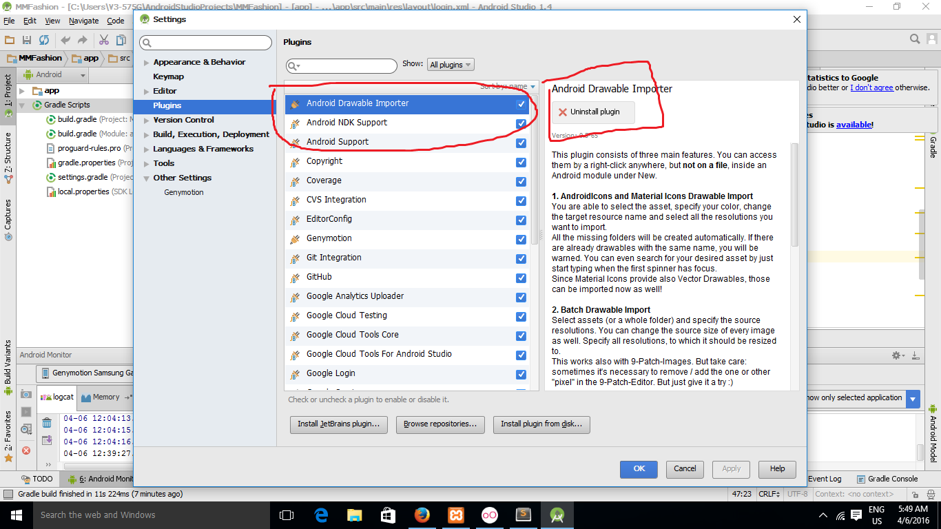Disable the Coverage plugin checkbox
This screenshot has width=941, height=529.
(521, 181)
